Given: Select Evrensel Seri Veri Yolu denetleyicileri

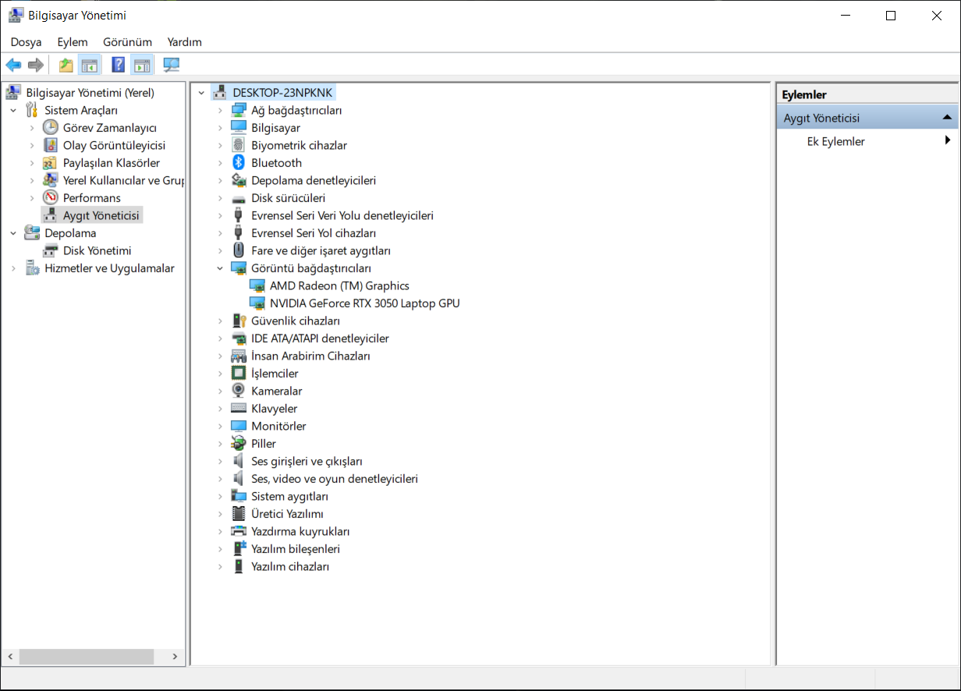Looking at the screenshot, I should (x=342, y=215).
